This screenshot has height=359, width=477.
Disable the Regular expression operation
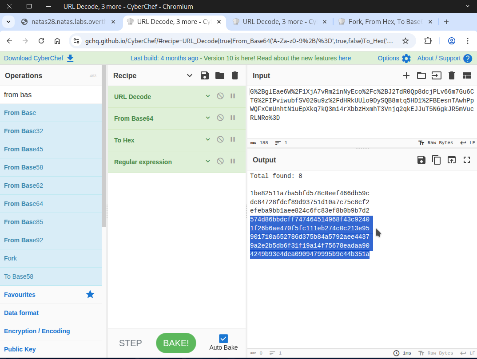[220, 162]
